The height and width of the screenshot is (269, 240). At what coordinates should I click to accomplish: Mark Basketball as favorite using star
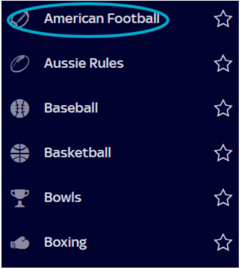point(223,153)
